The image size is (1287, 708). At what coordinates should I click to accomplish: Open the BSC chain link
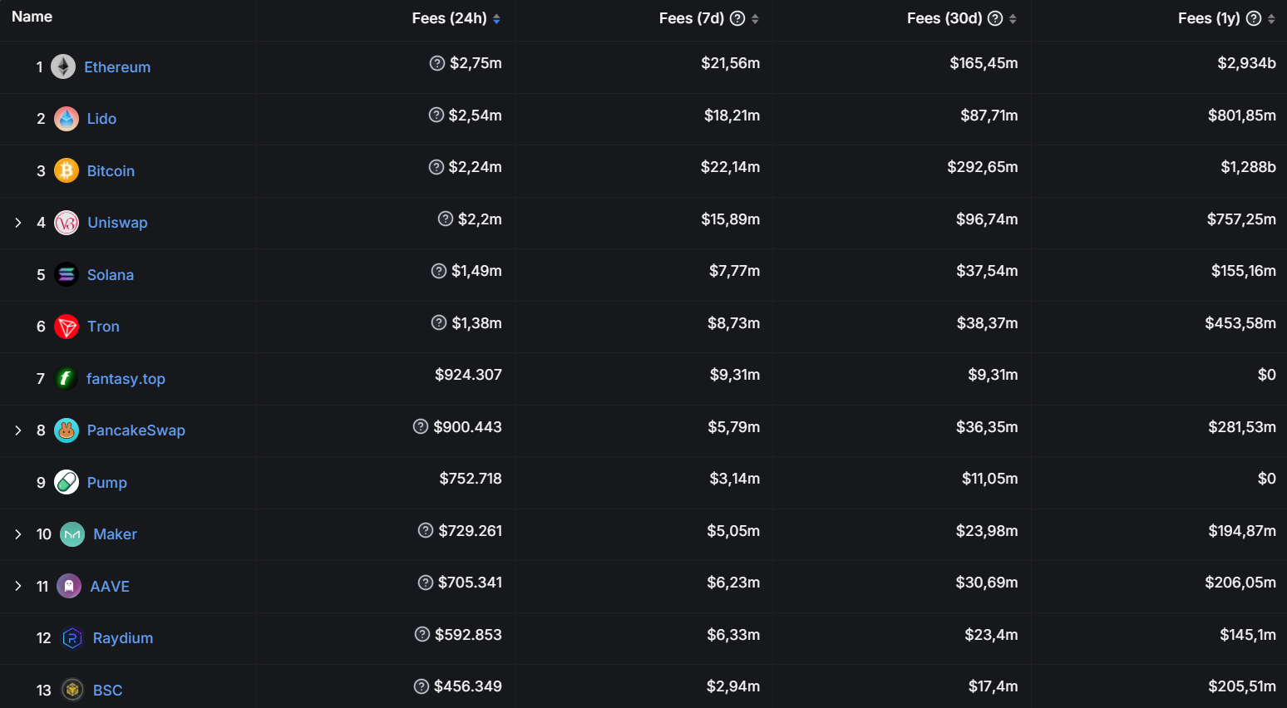tap(107, 691)
